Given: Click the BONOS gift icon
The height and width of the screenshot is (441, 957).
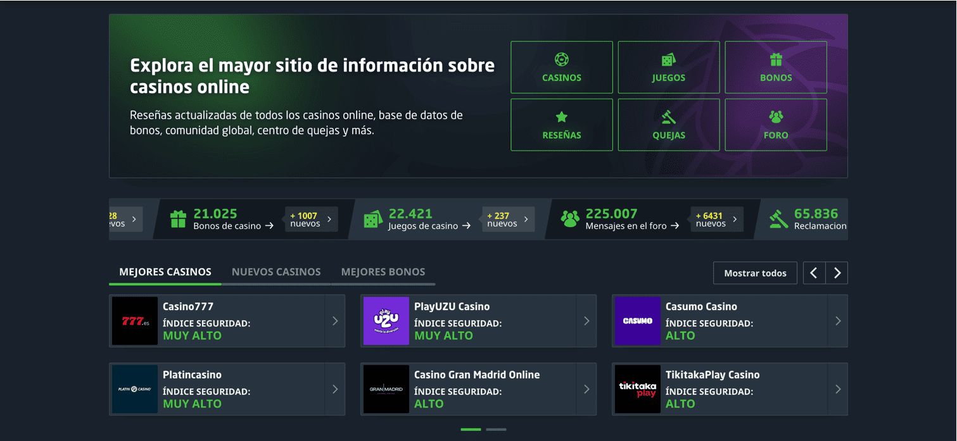Looking at the screenshot, I should point(775,57).
